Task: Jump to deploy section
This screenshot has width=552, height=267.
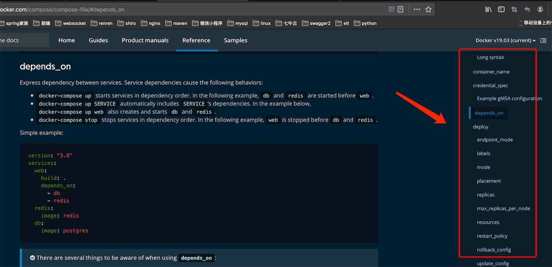Action: (481, 127)
